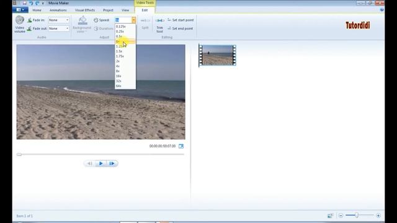Click the Fade in icon
Viewport: 397px width, 223px height.
[29, 20]
